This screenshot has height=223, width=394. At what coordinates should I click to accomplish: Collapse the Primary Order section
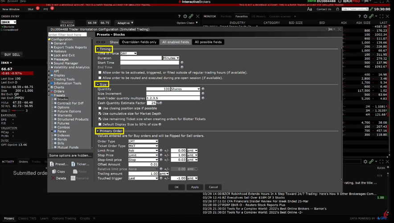[98, 131]
